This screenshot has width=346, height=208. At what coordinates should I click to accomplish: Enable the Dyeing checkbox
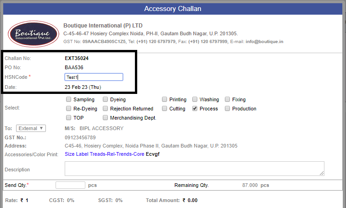(x=105, y=99)
